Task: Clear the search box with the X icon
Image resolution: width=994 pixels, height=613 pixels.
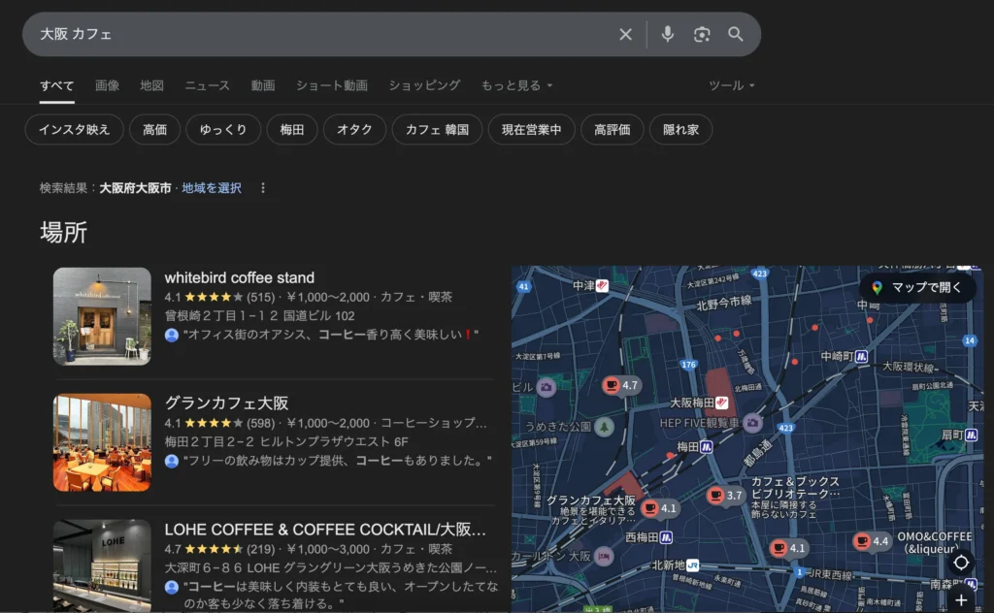Action: 625,34
